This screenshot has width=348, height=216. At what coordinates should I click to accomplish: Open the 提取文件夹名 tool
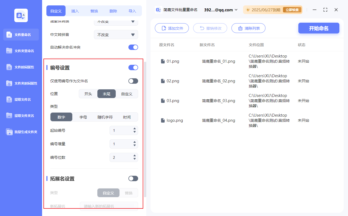click(x=21, y=116)
